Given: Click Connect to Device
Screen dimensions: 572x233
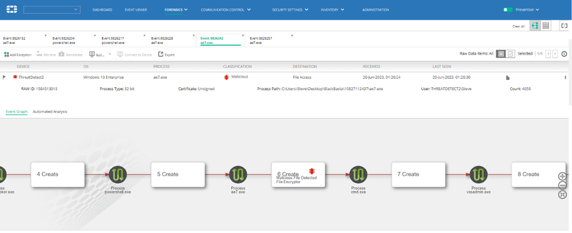Looking at the screenshot, I should [134, 55].
